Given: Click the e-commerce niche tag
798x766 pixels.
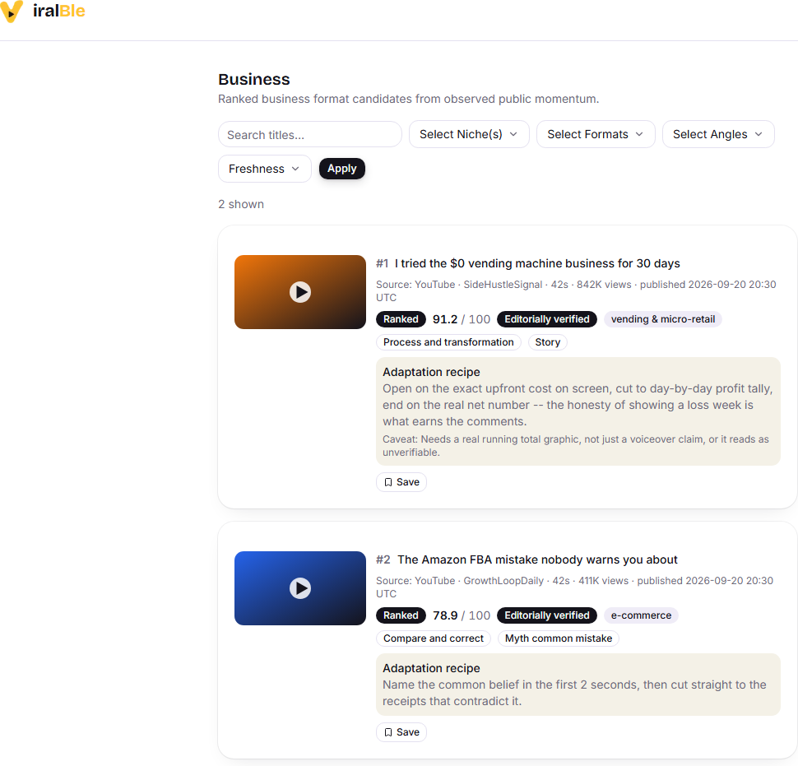Looking at the screenshot, I should 641,615.
